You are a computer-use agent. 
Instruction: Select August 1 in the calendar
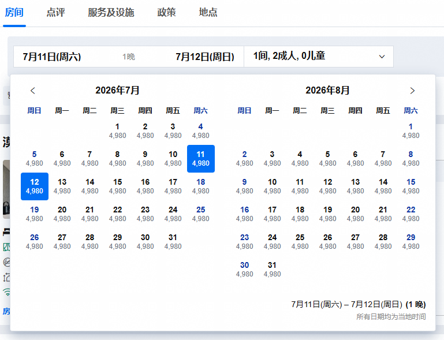point(411,131)
